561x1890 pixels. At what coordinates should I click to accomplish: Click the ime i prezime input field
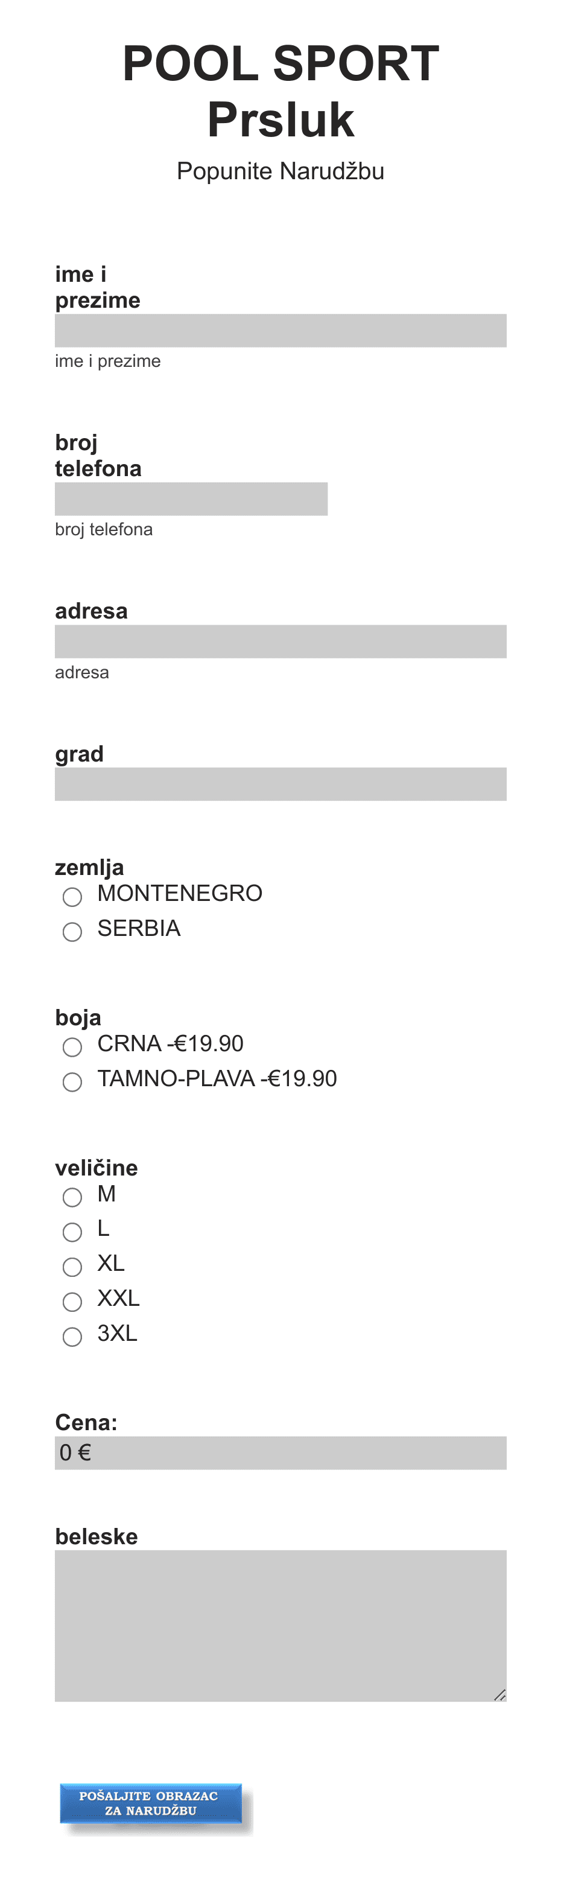(x=280, y=330)
